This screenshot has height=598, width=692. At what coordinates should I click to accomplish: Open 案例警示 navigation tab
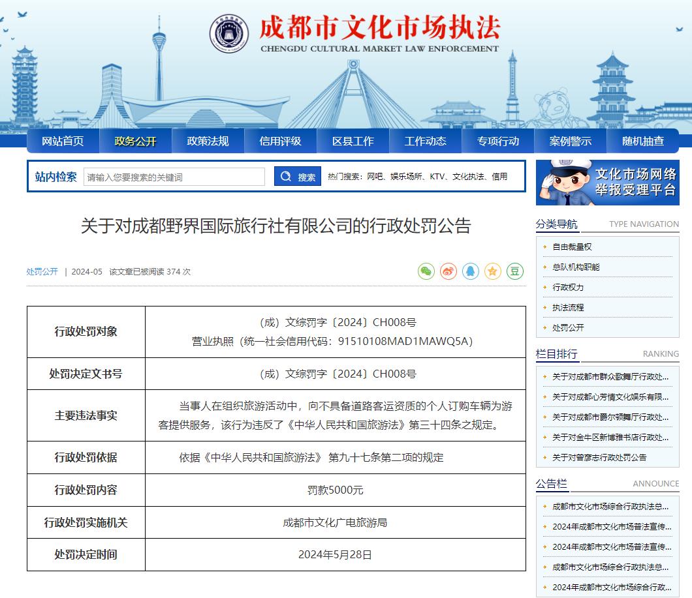pyautogui.click(x=570, y=141)
